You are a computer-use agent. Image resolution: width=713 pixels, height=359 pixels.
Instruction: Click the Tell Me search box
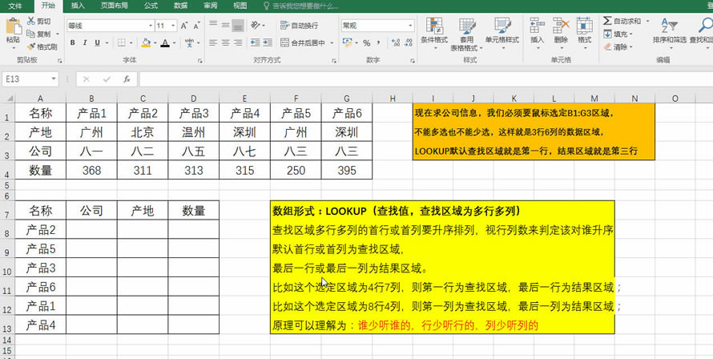tap(301, 6)
